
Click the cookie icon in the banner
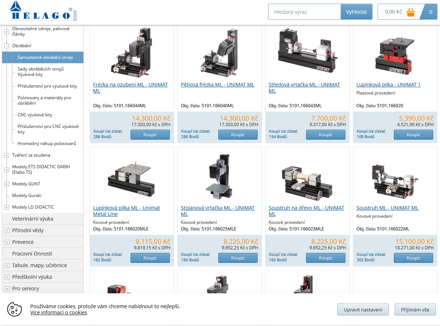[15, 309]
